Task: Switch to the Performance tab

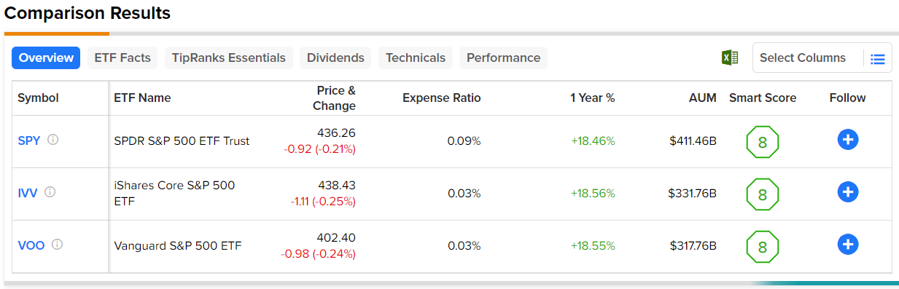Action: 503,58
